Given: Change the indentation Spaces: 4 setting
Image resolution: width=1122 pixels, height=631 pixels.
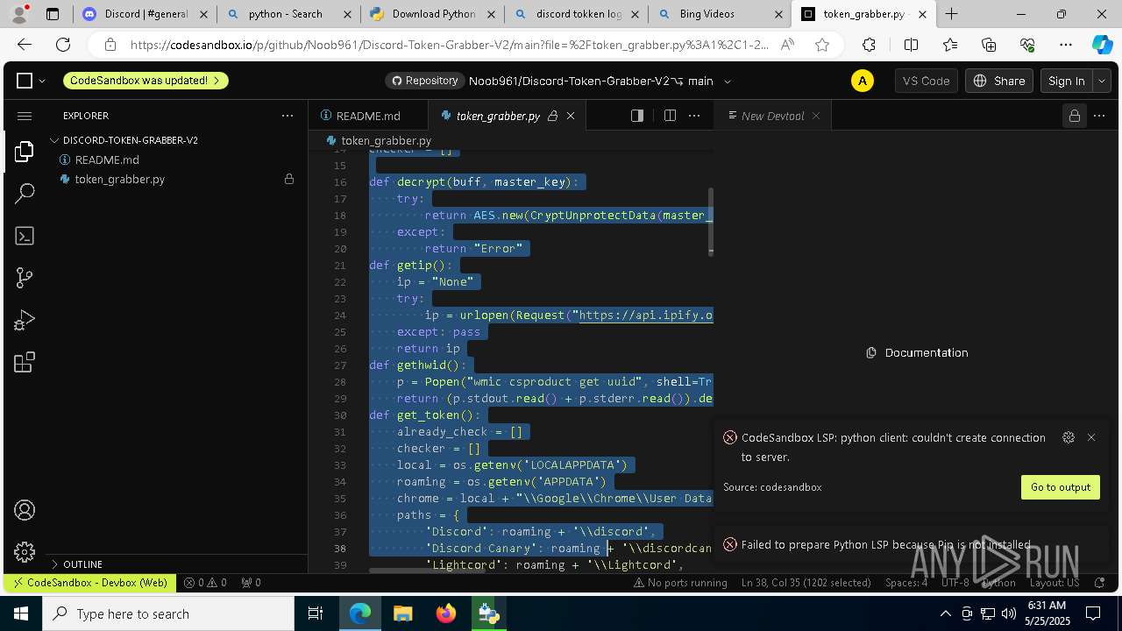Looking at the screenshot, I should (x=905, y=582).
